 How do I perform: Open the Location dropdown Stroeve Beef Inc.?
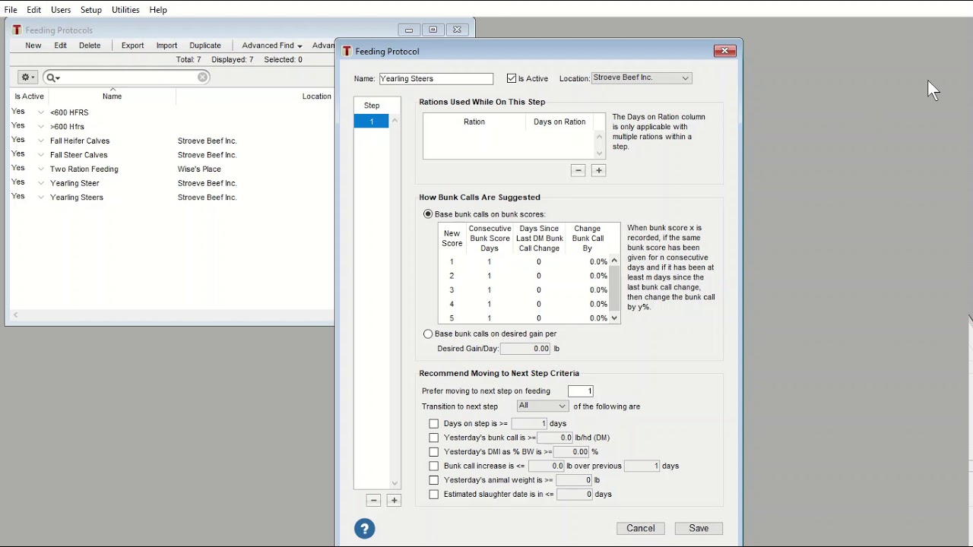(641, 78)
